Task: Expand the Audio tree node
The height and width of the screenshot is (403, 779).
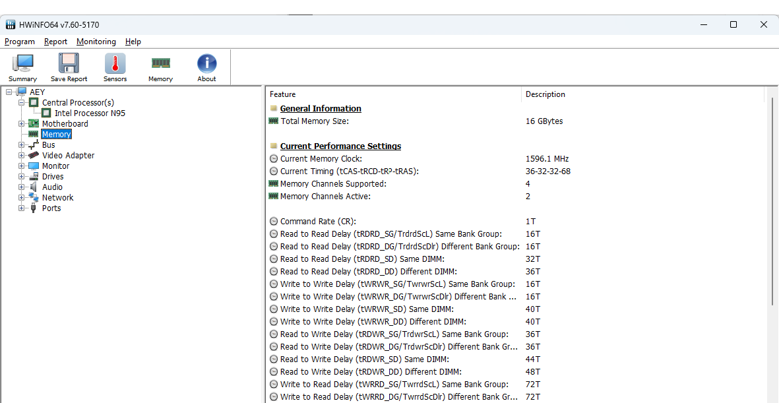Action: tap(21, 187)
